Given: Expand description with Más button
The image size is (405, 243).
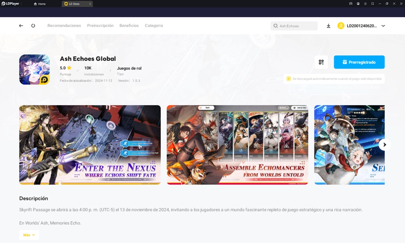Looking at the screenshot, I should [29, 235].
